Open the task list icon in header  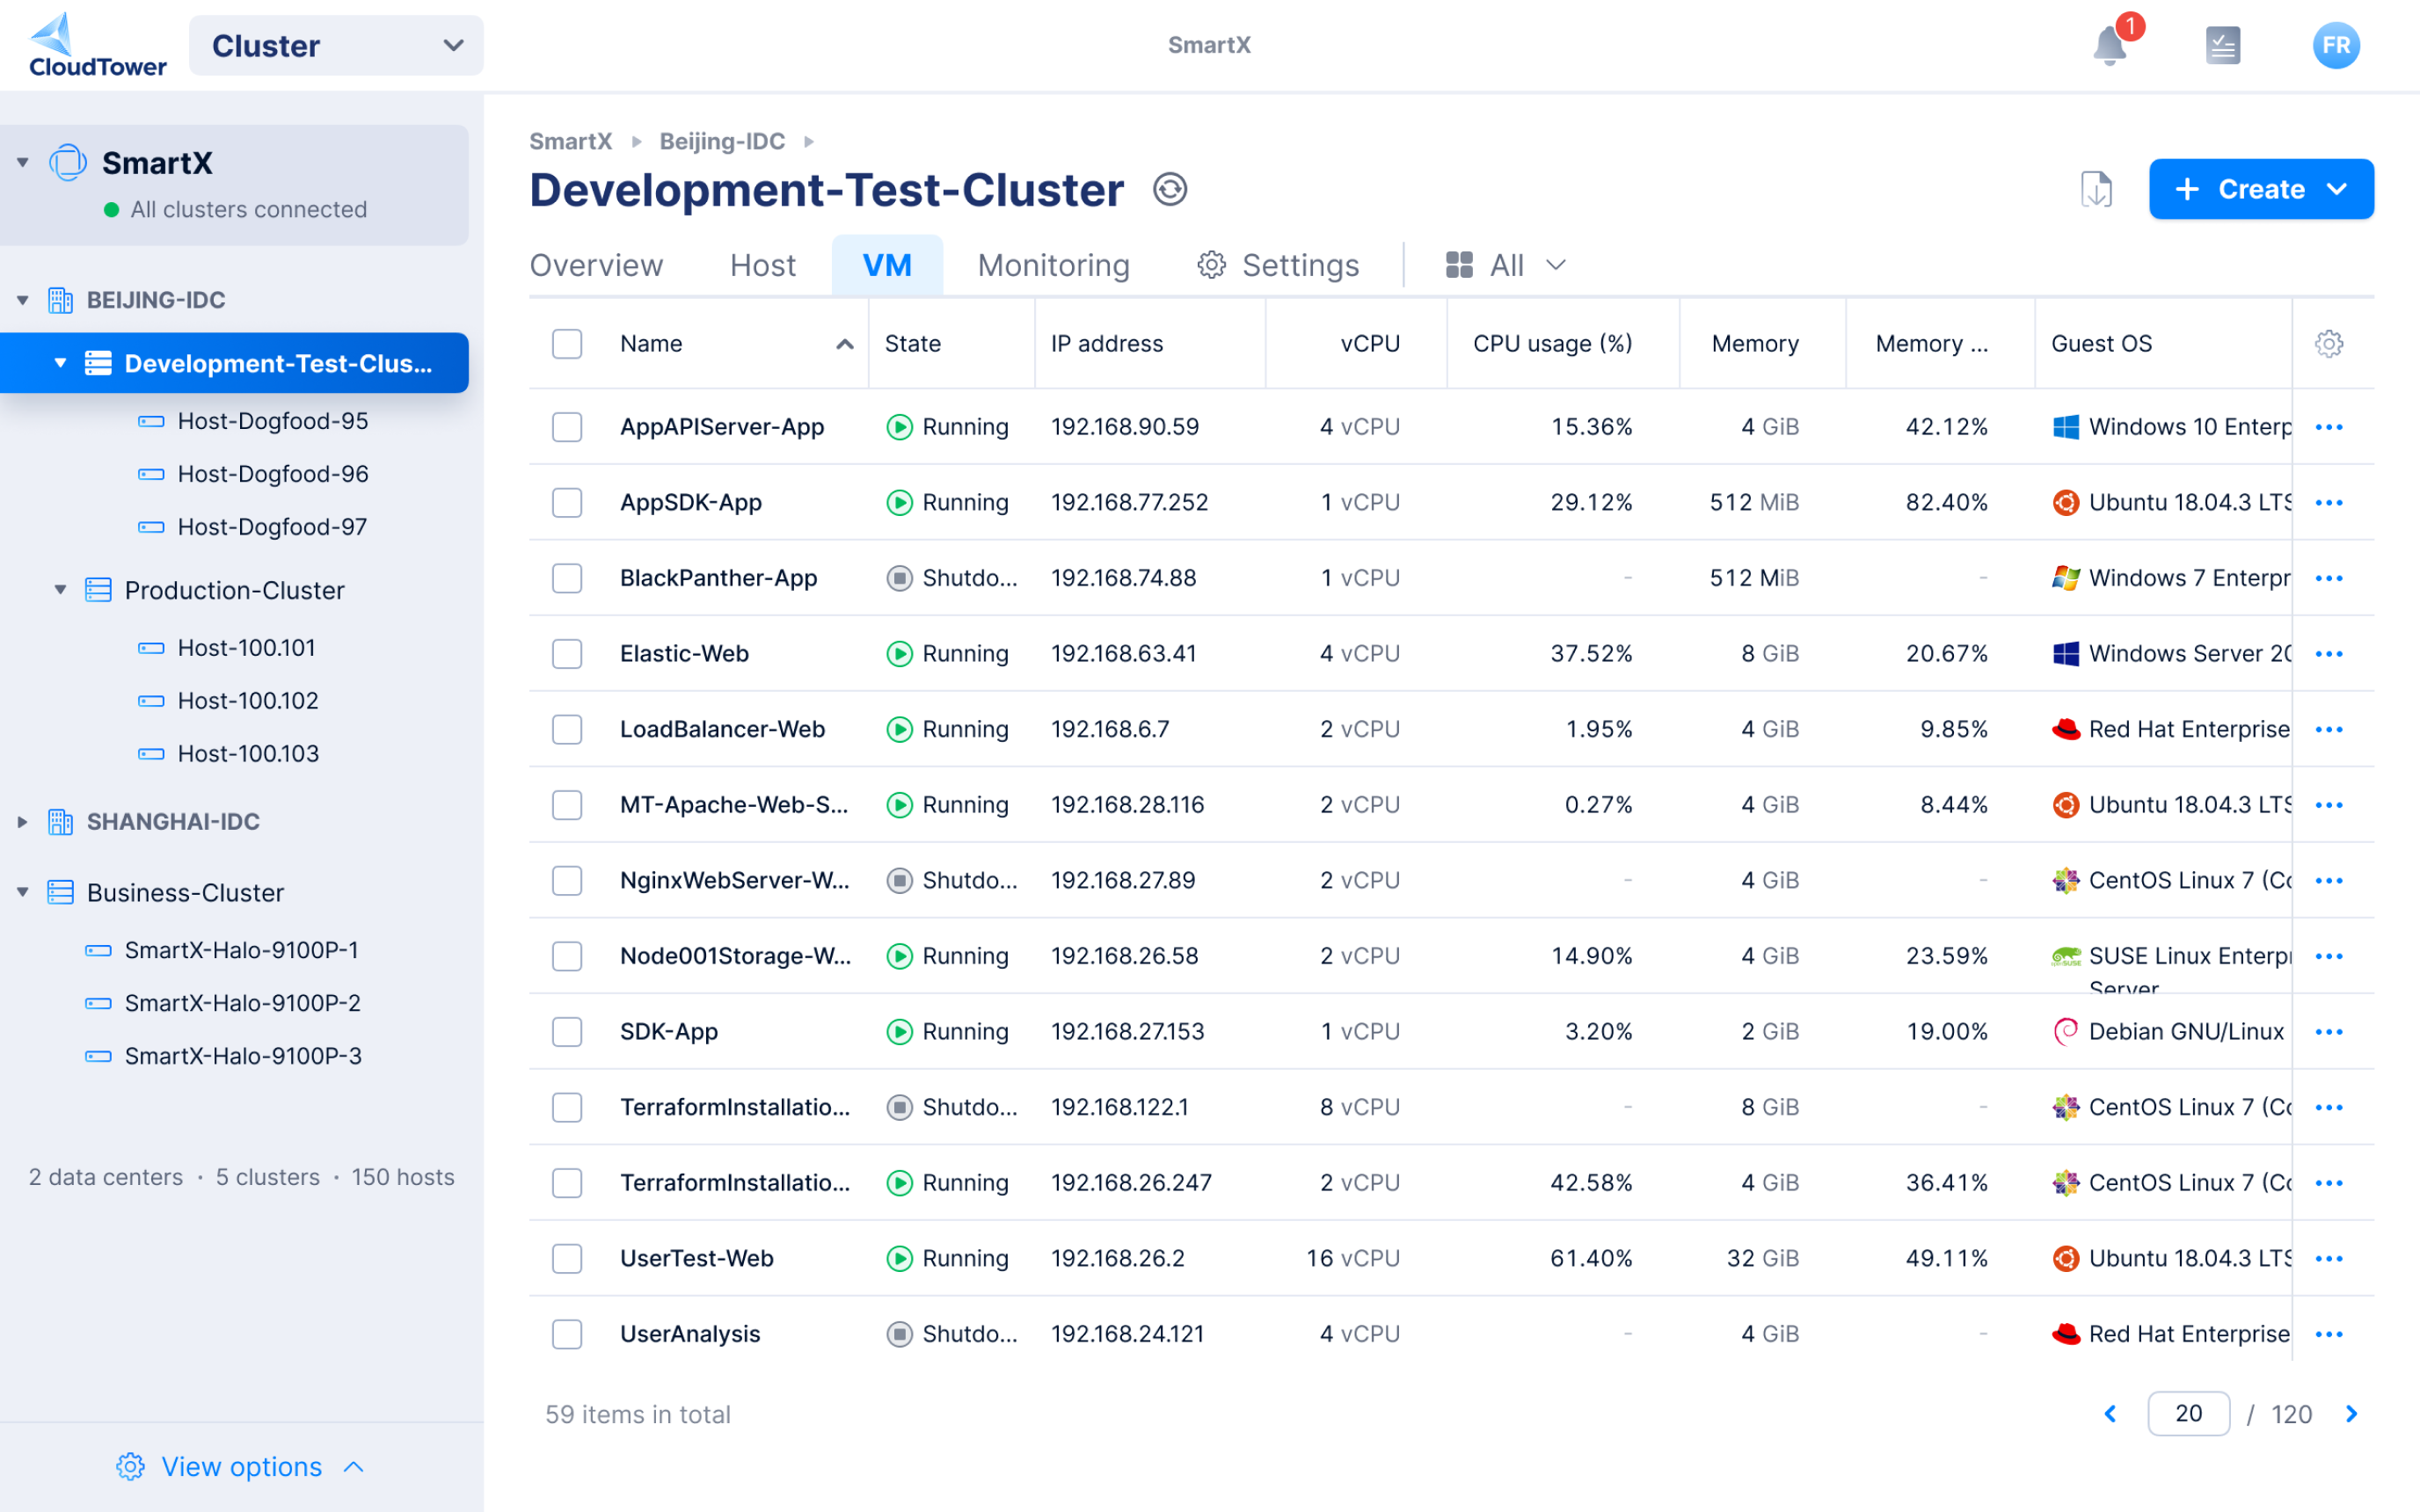tap(2222, 45)
